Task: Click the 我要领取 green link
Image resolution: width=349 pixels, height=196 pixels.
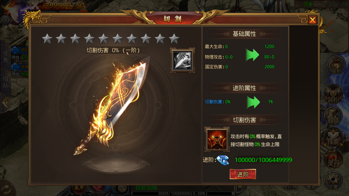Action: point(146,187)
